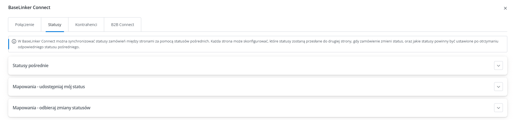
Task: Close the BaseLinker Connect dialog
Action: pos(505,8)
